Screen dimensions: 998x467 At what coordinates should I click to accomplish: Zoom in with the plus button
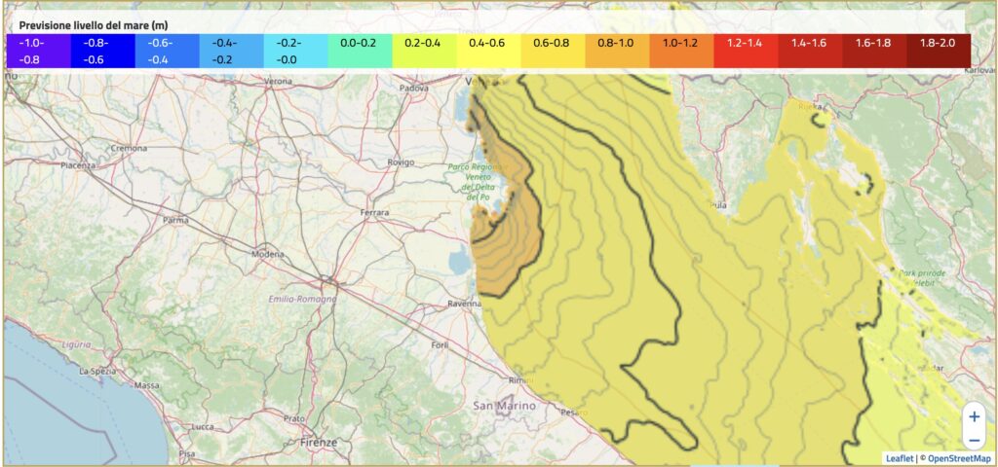(974, 416)
